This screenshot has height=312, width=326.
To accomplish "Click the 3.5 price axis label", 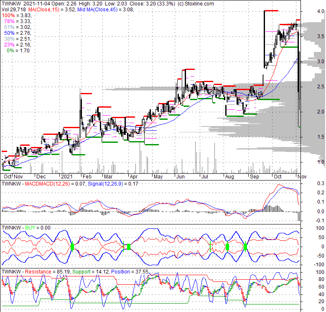I will [x=321, y=36].
